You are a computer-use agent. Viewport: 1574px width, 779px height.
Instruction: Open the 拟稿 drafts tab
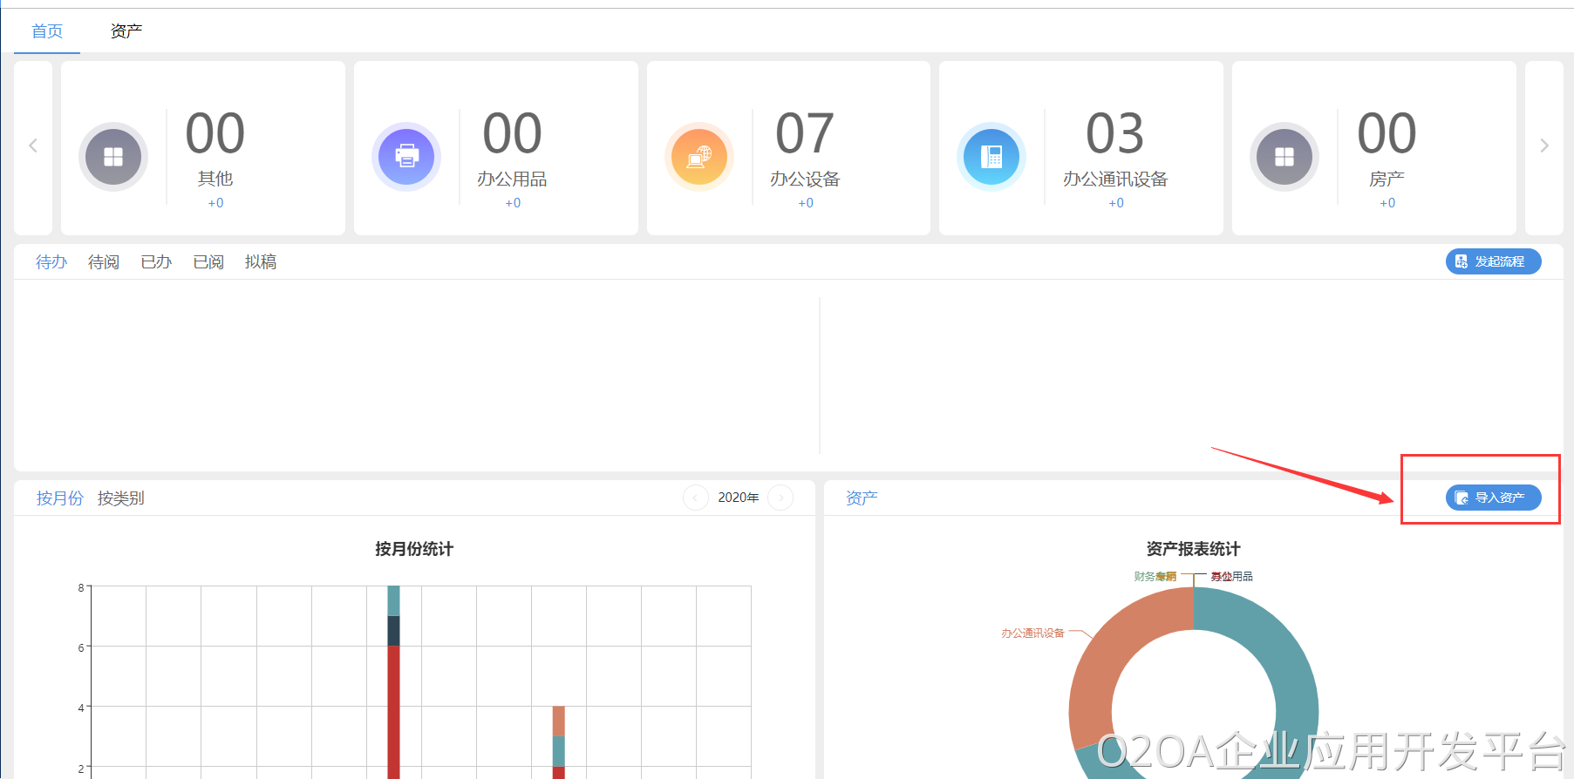[x=261, y=261]
